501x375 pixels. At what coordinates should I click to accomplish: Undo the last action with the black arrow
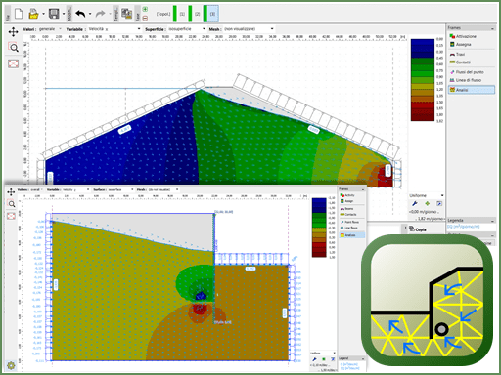pyautogui.click(x=80, y=14)
